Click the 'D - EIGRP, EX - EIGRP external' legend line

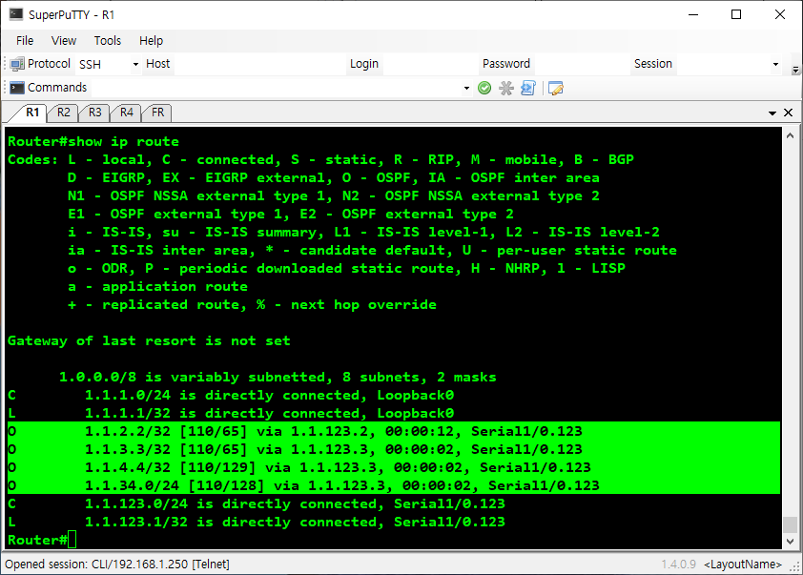click(x=334, y=177)
